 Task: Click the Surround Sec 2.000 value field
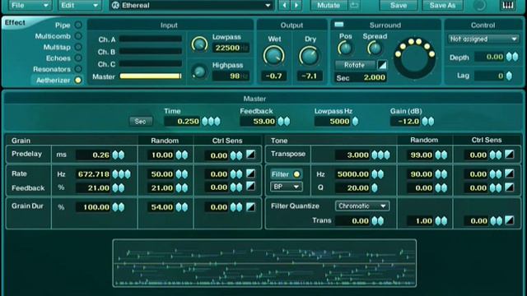[x=361, y=78]
